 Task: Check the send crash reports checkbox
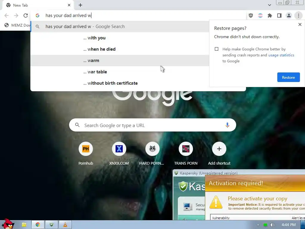(217, 49)
